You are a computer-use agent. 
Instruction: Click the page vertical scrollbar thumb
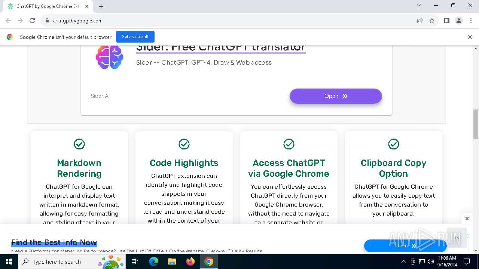pos(476,124)
